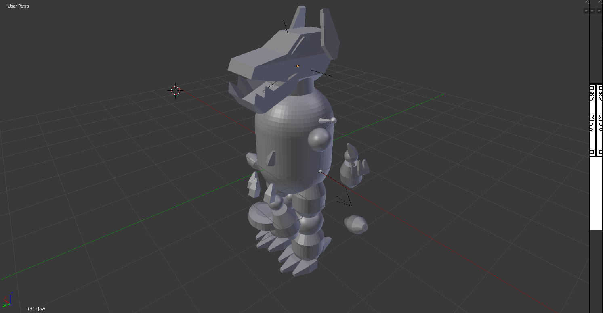Click the "(31) Jaw" object label
The image size is (603, 313).
point(36,309)
